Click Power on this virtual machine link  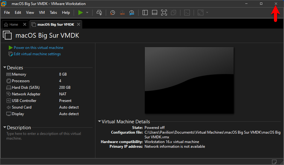(39, 48)
